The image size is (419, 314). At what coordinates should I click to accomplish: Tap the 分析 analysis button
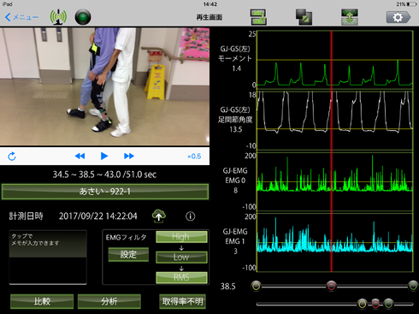(x=109, y=301)
